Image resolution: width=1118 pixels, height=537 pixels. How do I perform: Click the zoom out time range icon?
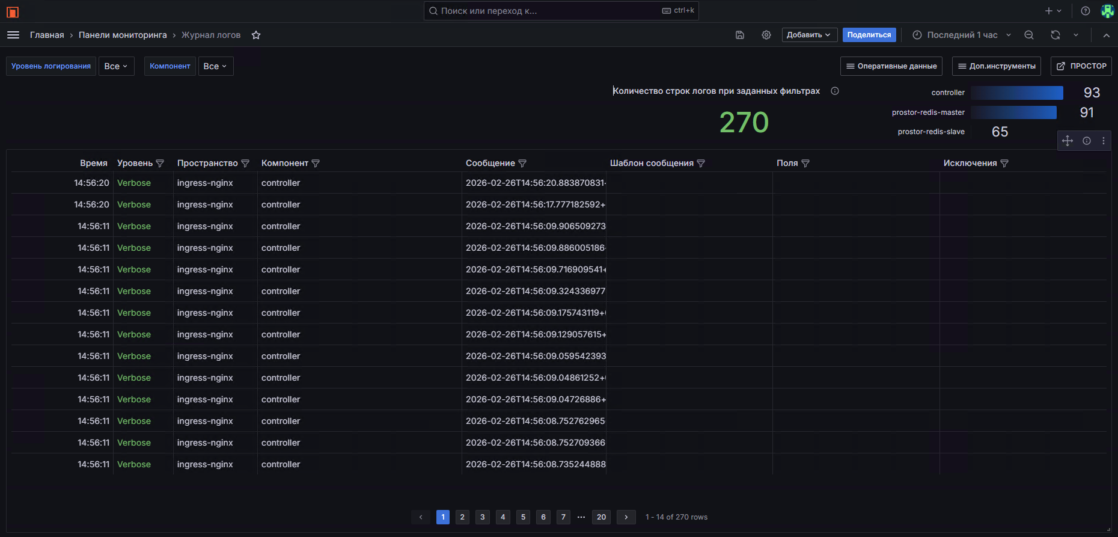pyautogui.click(x=1029, y=35)
